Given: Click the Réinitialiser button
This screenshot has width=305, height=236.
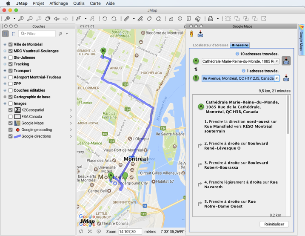Looking at the screenshot, I should point(274,224).
